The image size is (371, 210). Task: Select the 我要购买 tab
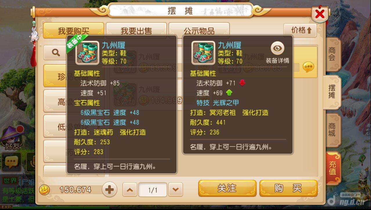[73, 30]
